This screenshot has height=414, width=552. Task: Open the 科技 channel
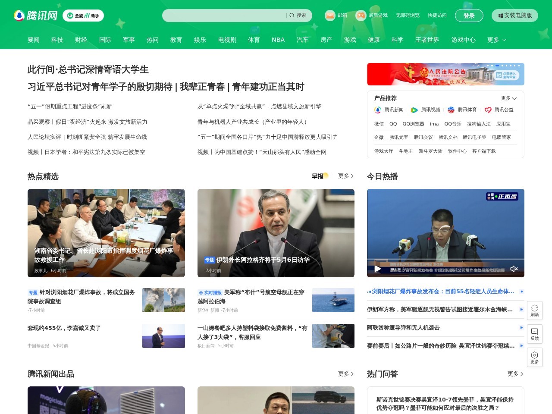[57, 40]
